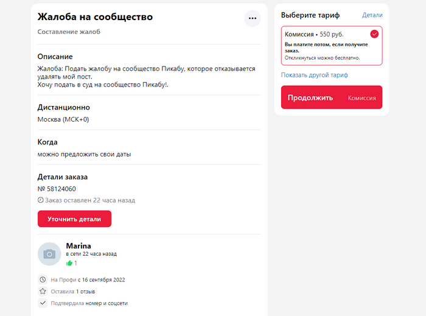Click the green thumbs-up rating icon

click(x=69, y=263)
